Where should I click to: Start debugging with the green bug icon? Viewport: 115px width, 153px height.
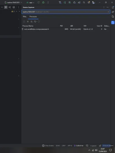pos(43,3)
